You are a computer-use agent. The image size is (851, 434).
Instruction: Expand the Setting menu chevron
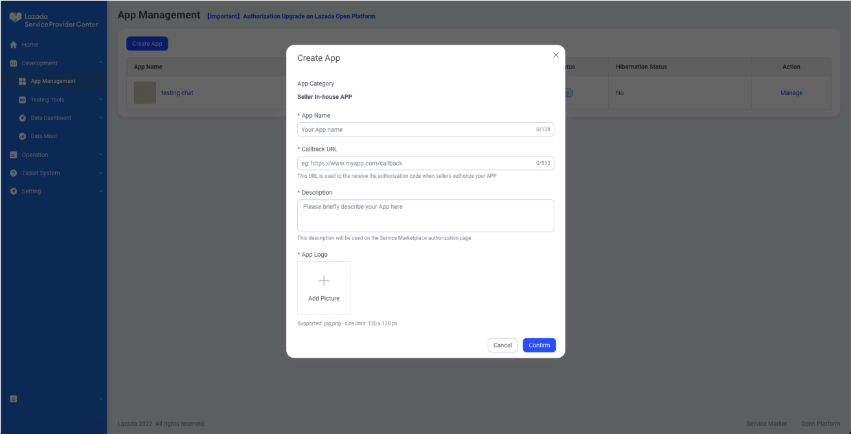click(100, 191)
